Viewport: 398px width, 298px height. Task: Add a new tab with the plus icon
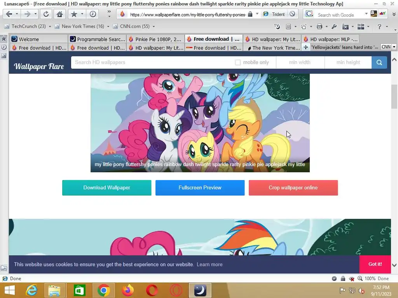(306, 47)
